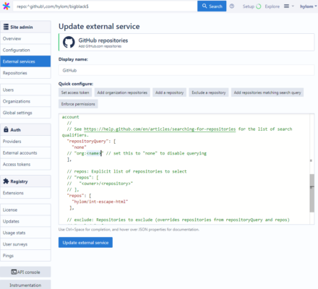Image resolution: width=318 pixels, height=289 pixels.
Task: Click the Display name field containing GitHub
Action: coord(186,70)
